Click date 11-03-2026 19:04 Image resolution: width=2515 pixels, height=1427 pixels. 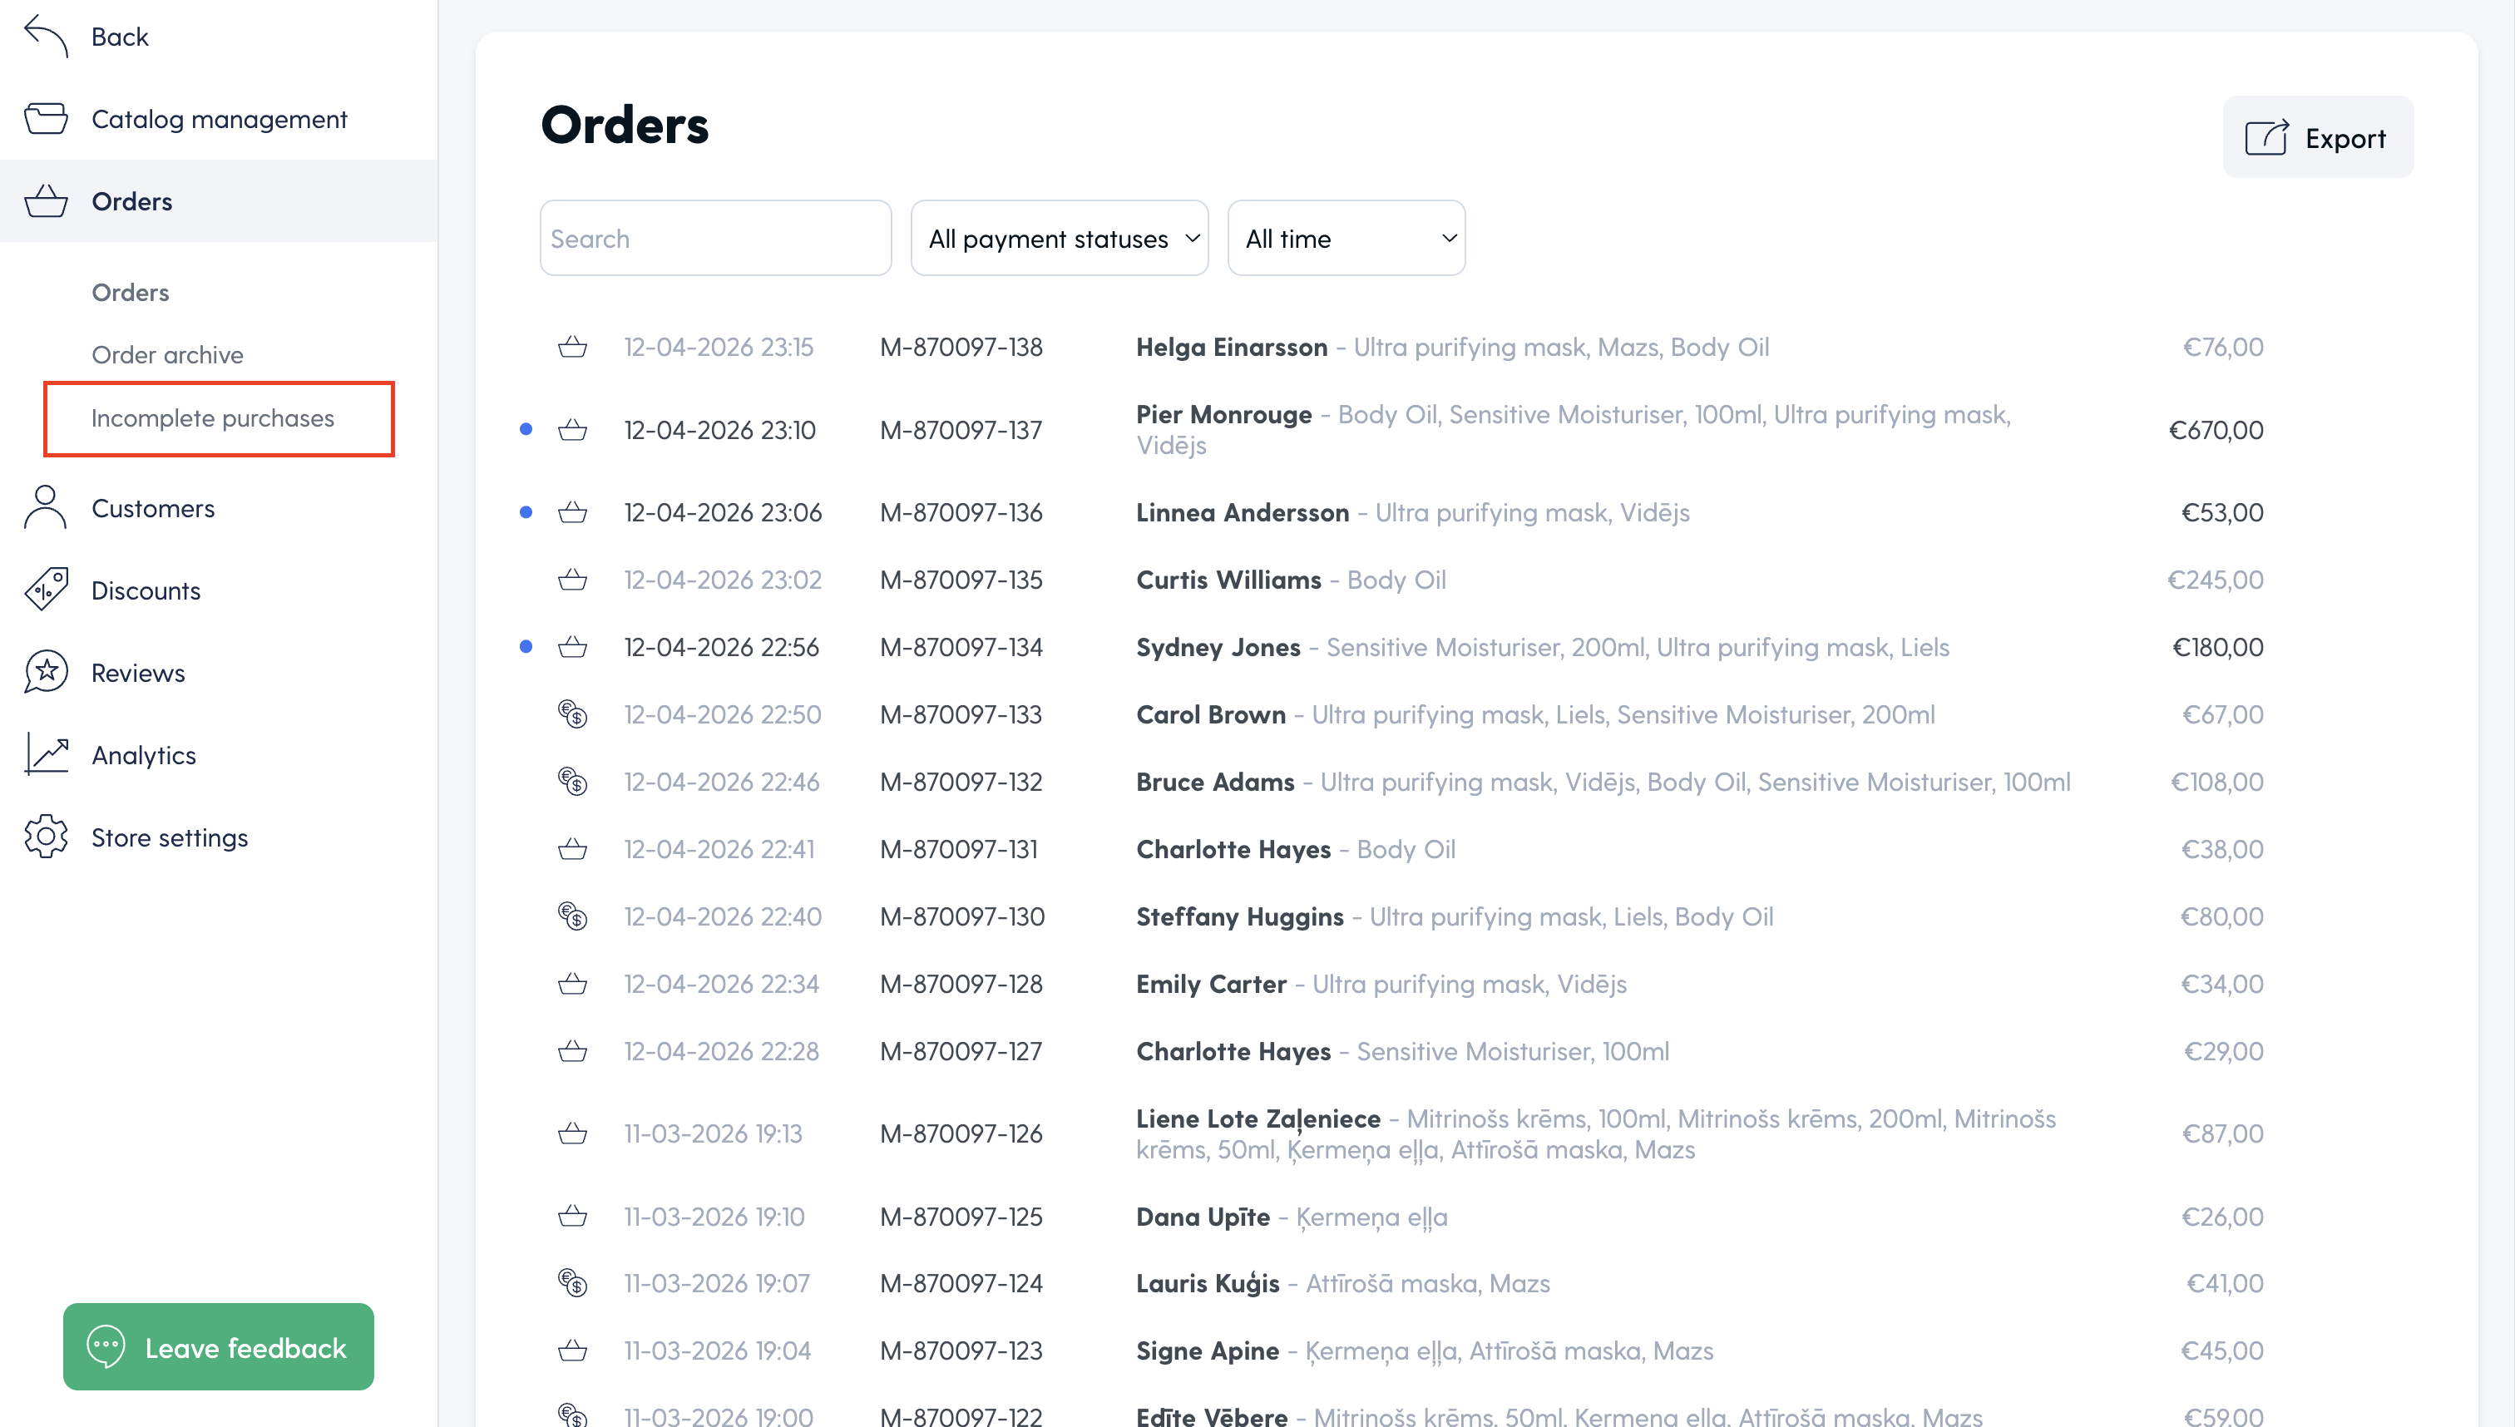pyautogui.click(x=718, y=1350)
